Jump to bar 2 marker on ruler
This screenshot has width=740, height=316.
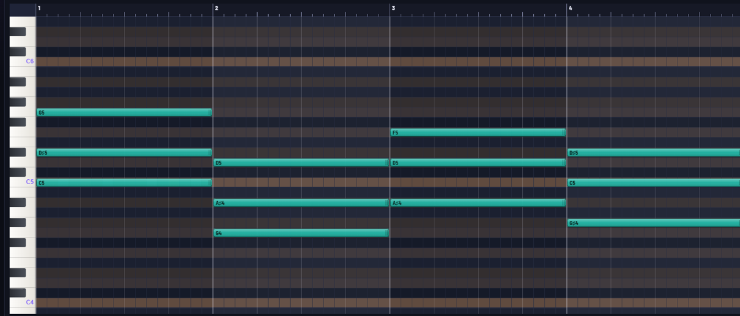[216, 8]
